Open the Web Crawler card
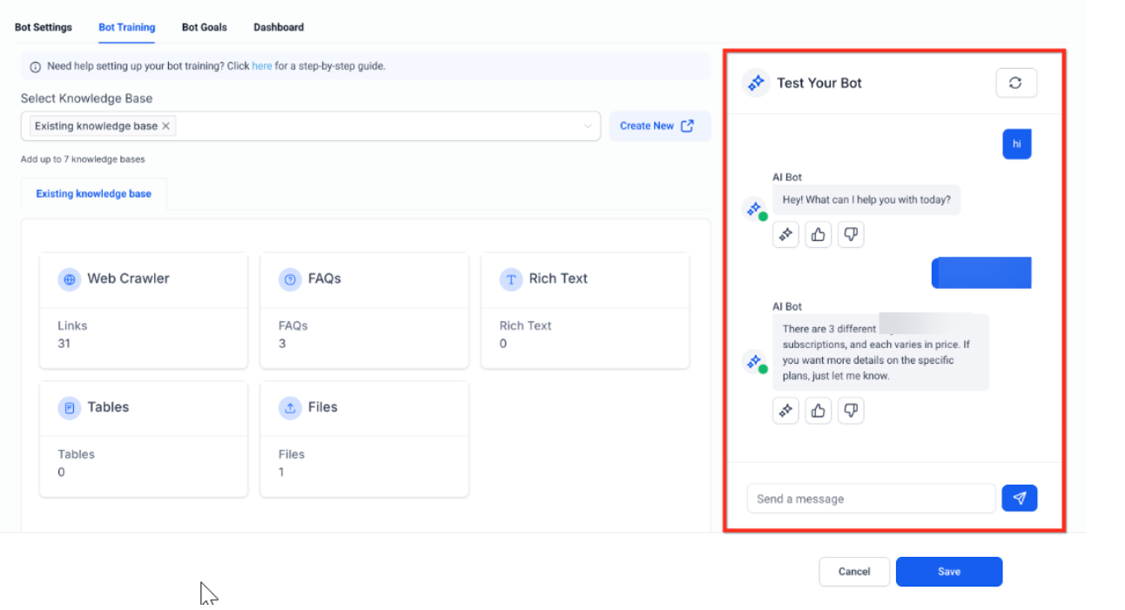The image size is (1125, 610). tap(144, 311)
